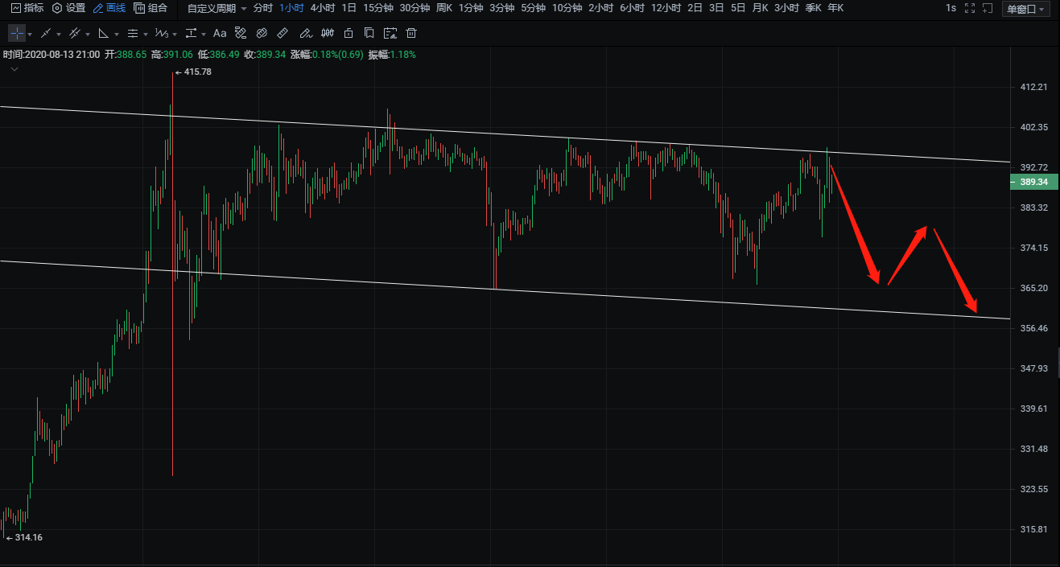Open the 指标 indicators panel
Screen dimensions: 1060x567
(x=27, y=8)
